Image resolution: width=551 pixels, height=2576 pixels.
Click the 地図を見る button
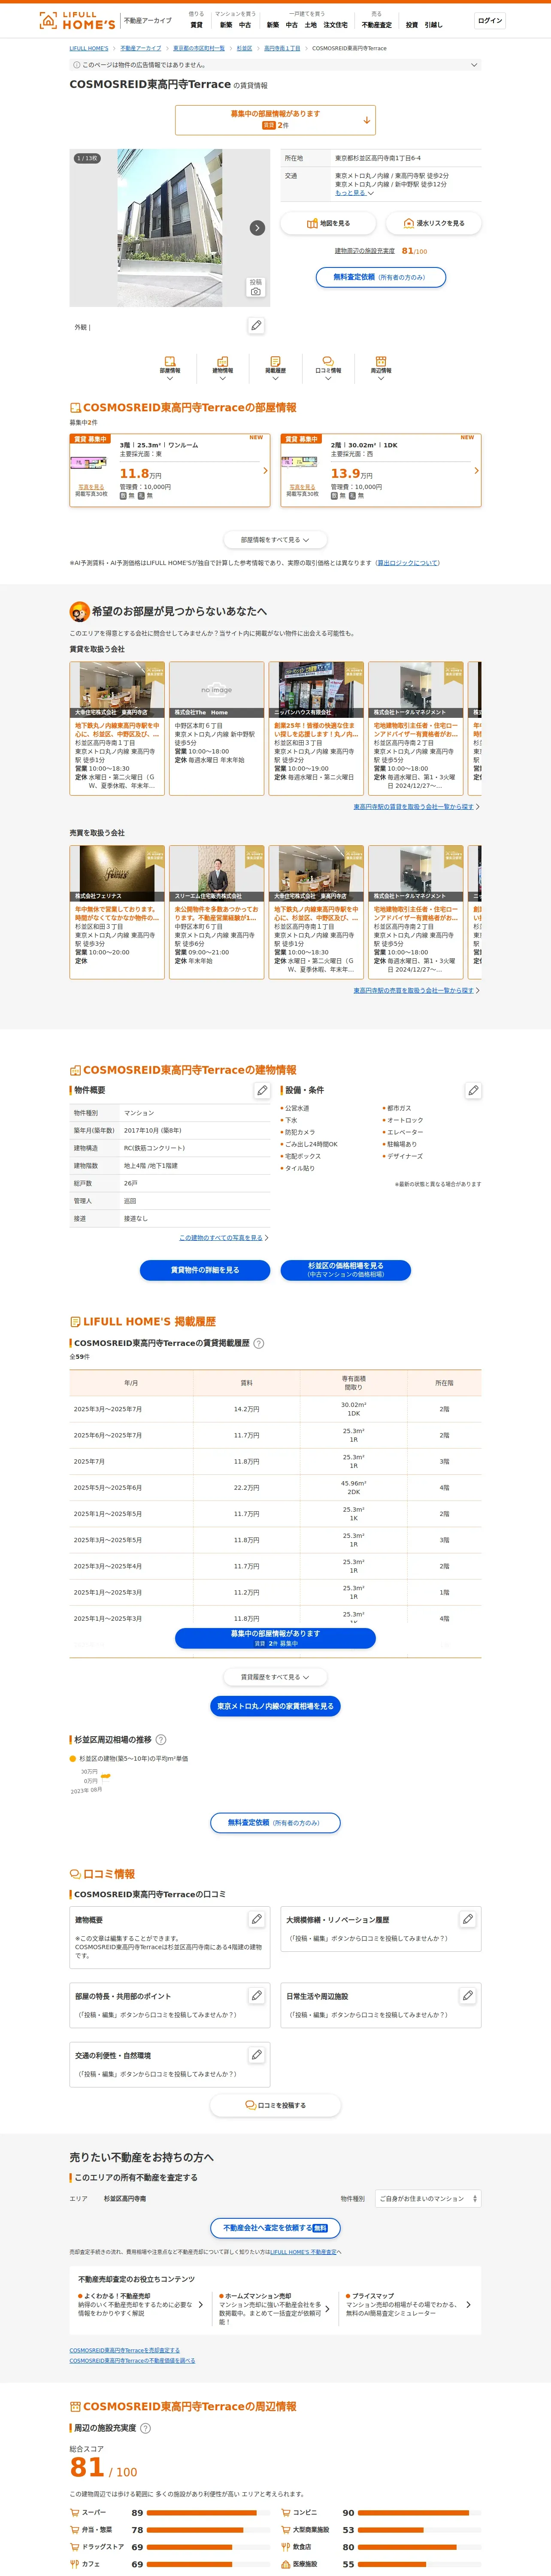pos(328,223)
